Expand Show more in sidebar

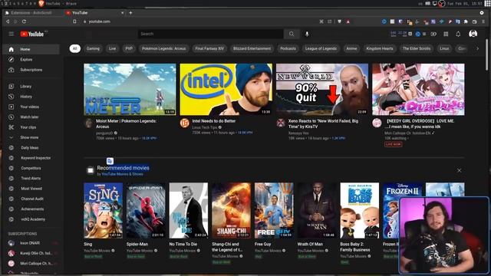click(x=31, y=137)
